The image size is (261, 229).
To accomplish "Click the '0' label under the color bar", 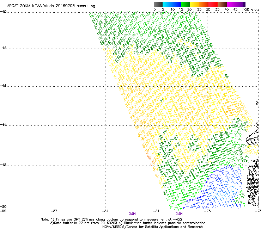I will 154,10.
